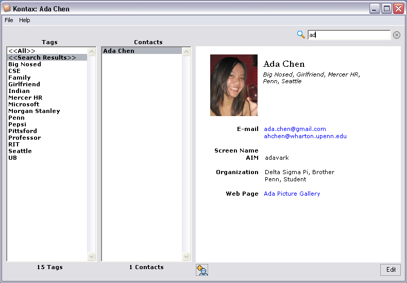
Task: Click the 15 Tags count label
Action: 50,267
